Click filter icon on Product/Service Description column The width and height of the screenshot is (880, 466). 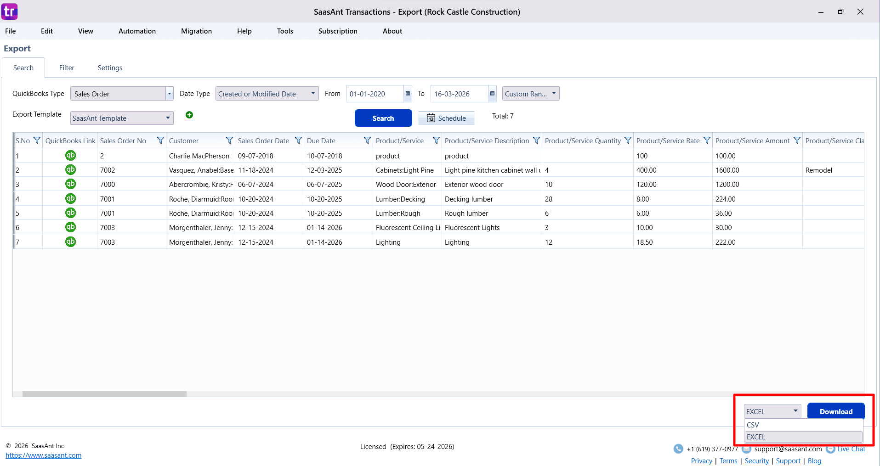536,140
